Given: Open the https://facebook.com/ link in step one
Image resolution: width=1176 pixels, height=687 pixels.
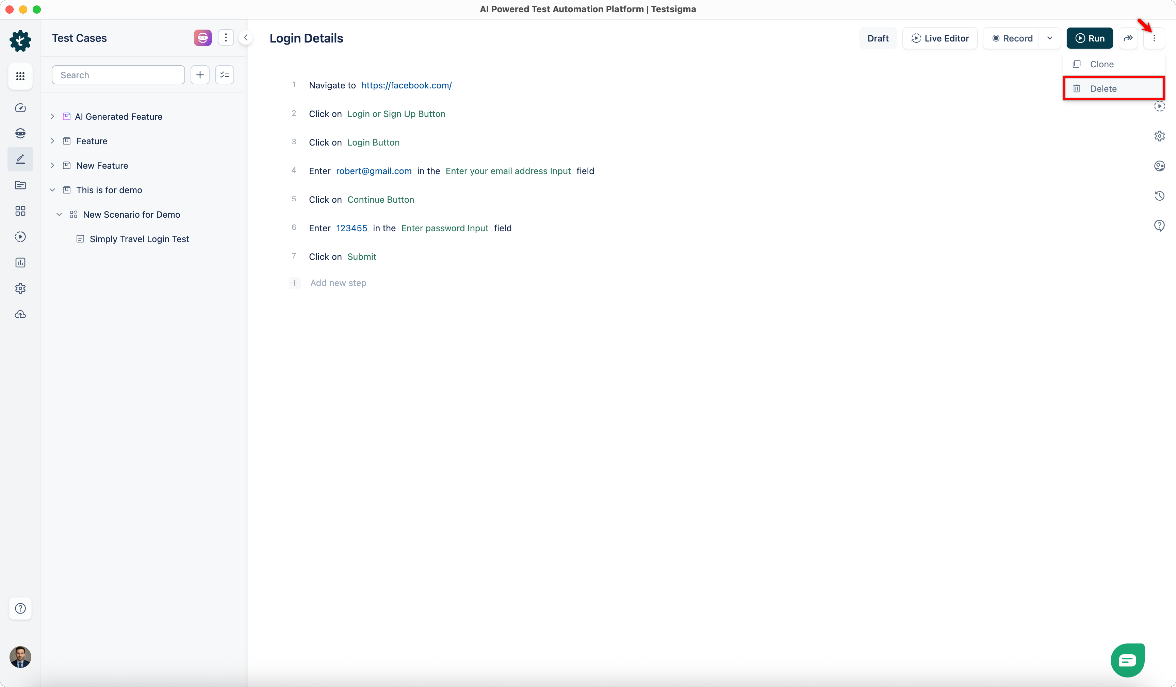Looking at the screenshot, I should coord(407,85).
